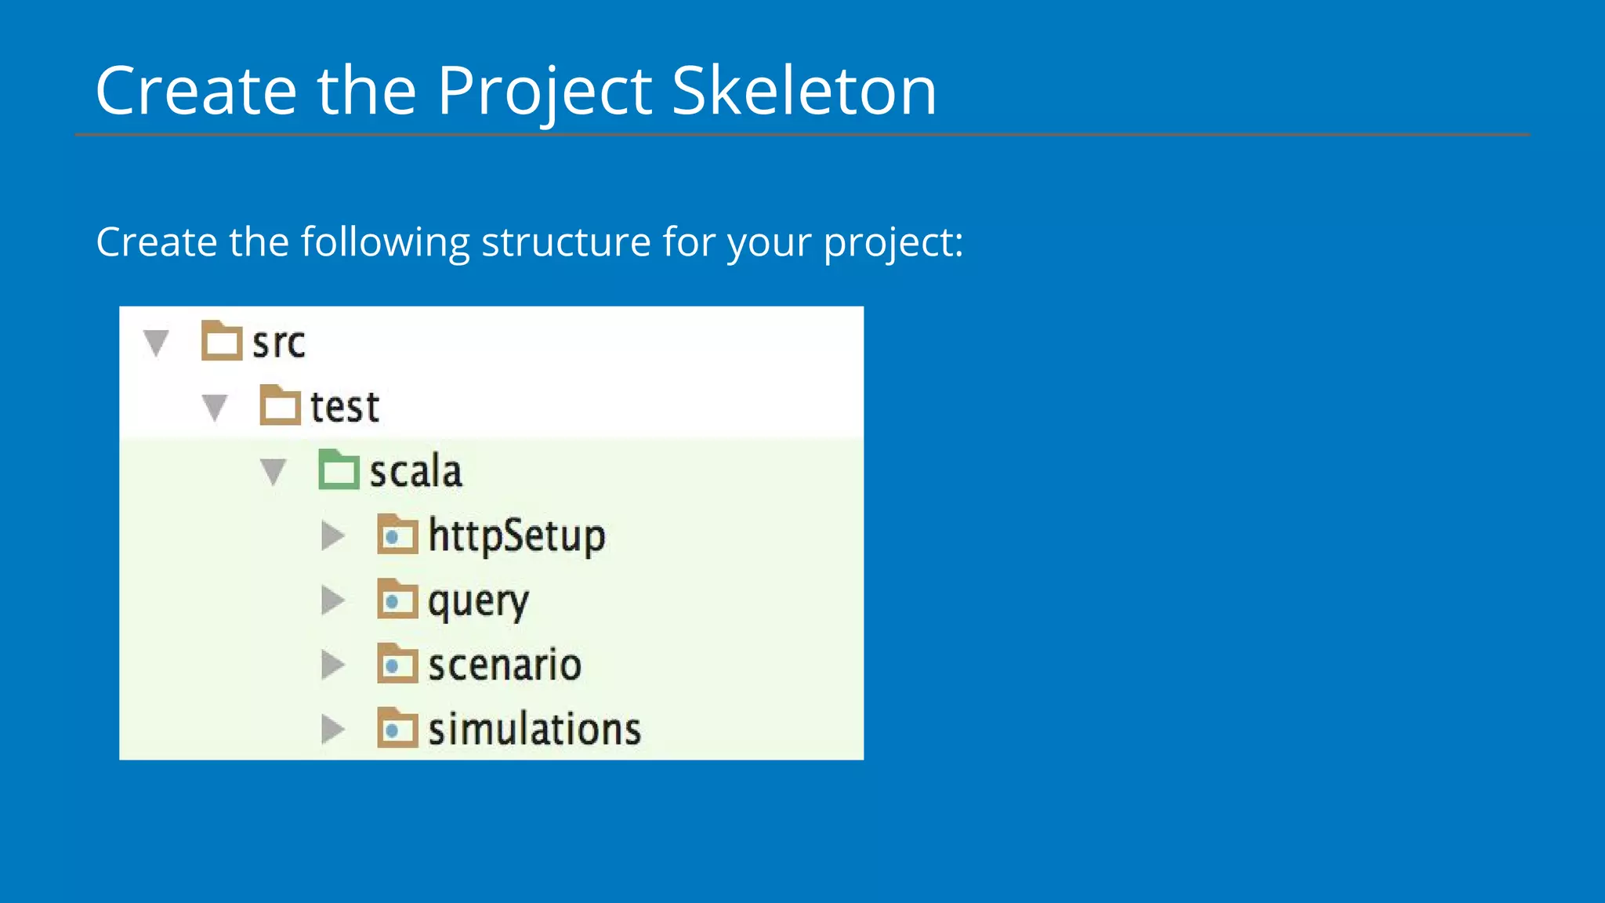Viewport: 1605px width, 903px height.
Task: Click the simulations package icon
Action: (397, 728)
